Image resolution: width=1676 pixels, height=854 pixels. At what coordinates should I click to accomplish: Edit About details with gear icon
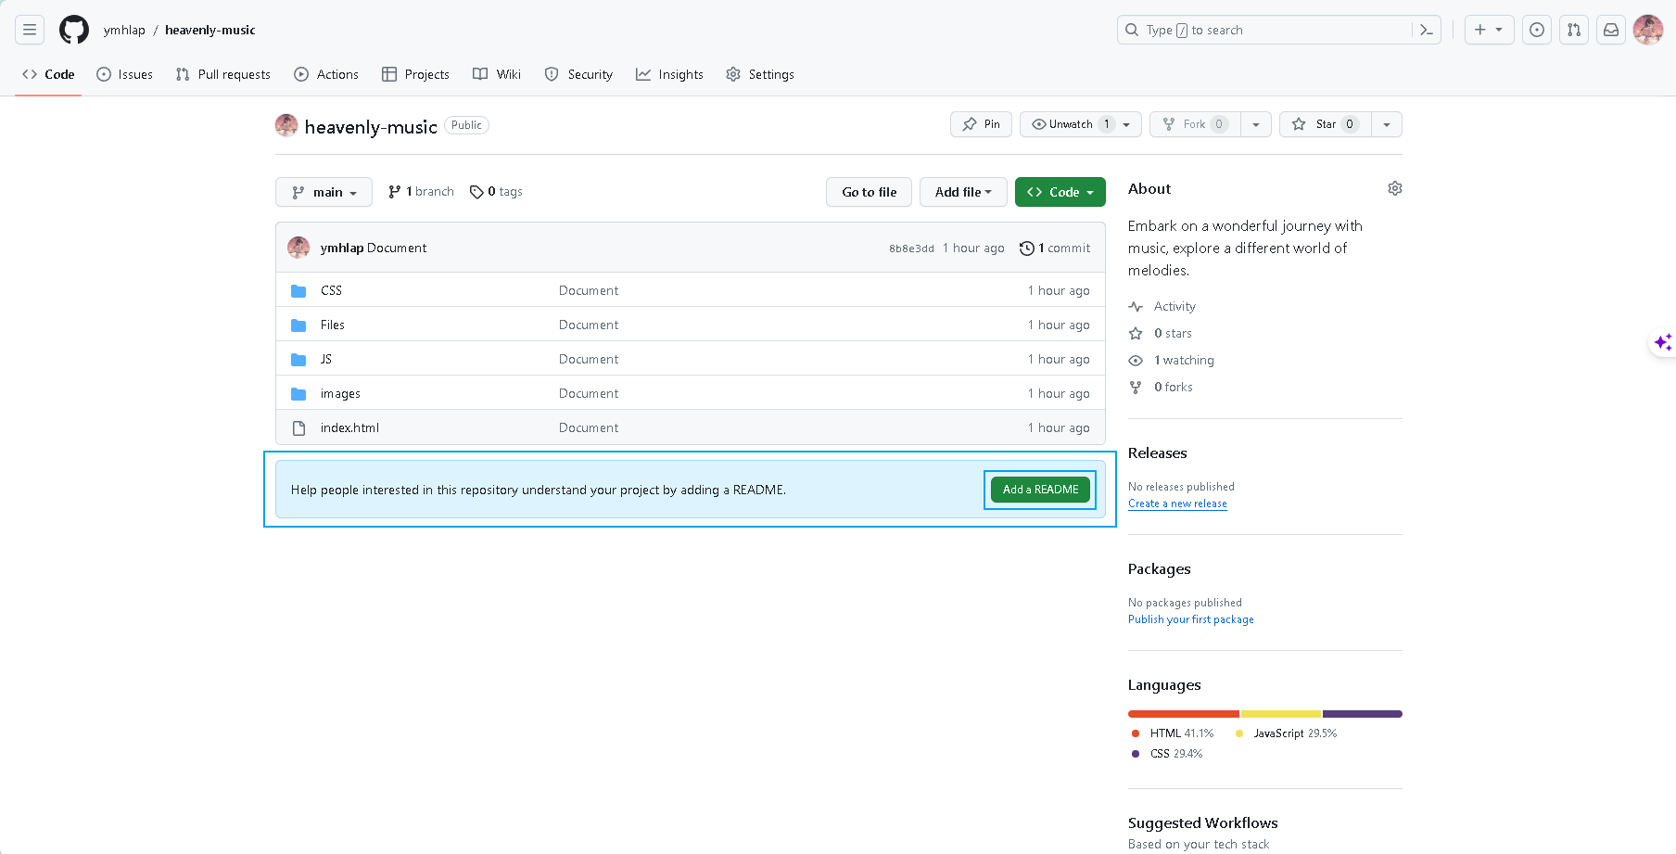coord(1394,188)
